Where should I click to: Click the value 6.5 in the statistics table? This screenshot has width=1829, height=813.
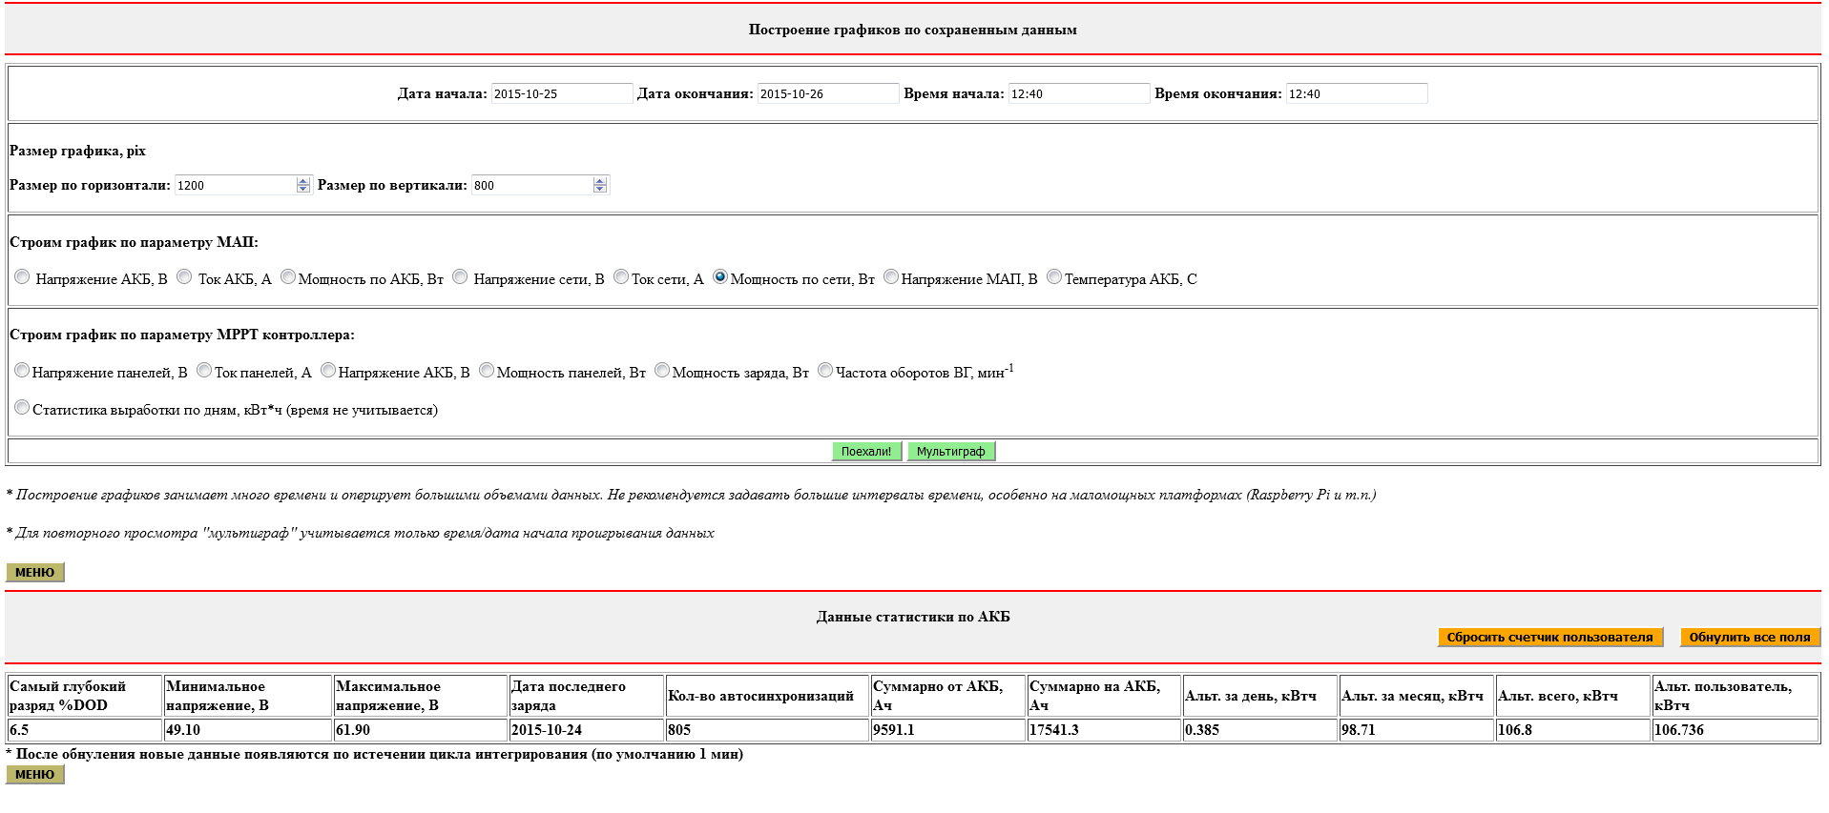pos(19,730)
